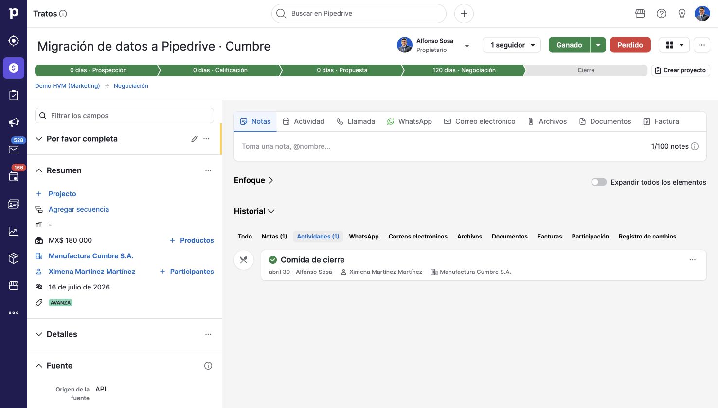
Task: Select Prospección pipeline stage
Action: (97, 70)
